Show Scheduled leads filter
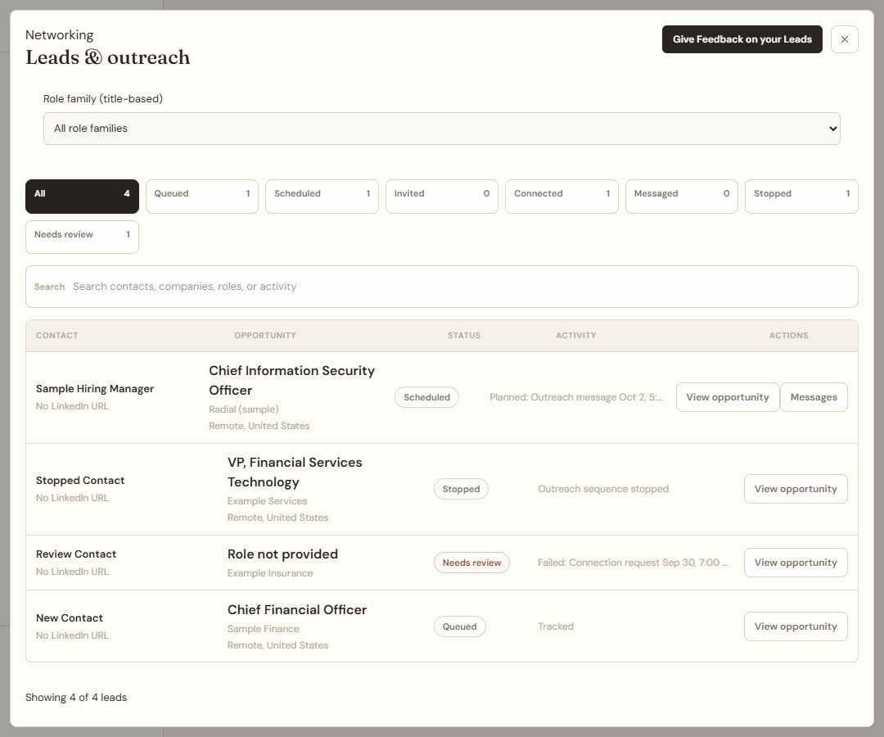The width and height of the screenshot is (884, 737). click(322, 197)
